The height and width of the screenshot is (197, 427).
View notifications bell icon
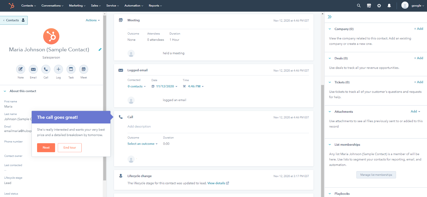389,6
